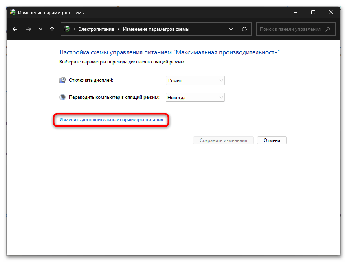Click the Сохранить изменения button
The width and height of the screenshot is (347, 262).
tap(223, 140)
